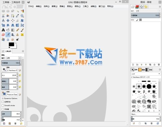Open the Filters menu

coord(94,6)
